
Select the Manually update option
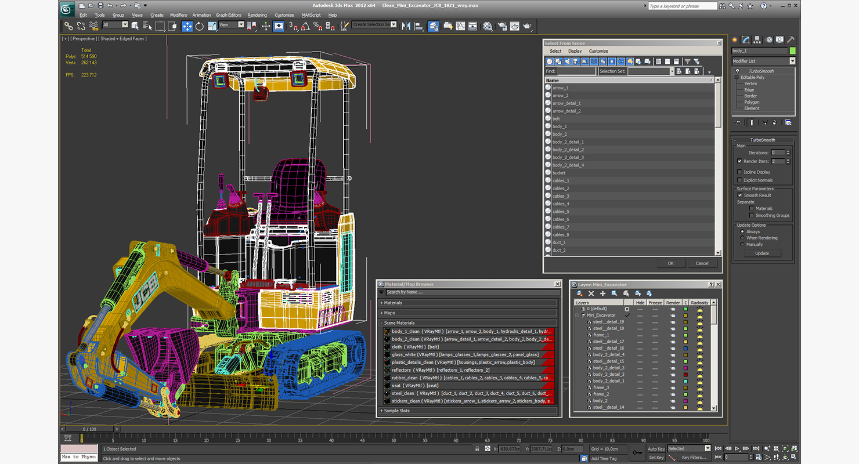(x=742, y=244)
